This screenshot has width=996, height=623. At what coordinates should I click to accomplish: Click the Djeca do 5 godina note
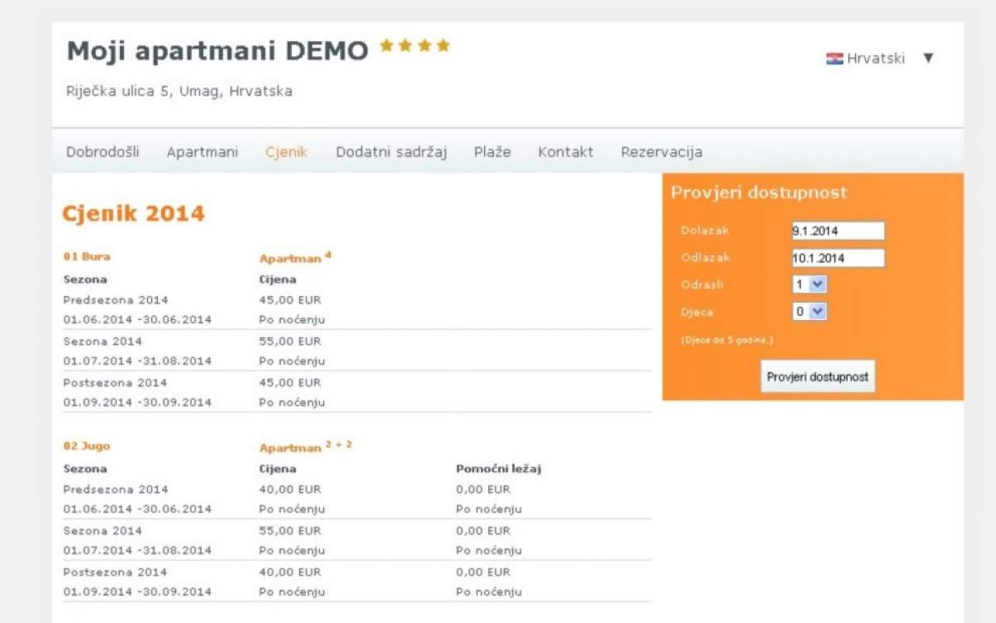tap(727, 340)
